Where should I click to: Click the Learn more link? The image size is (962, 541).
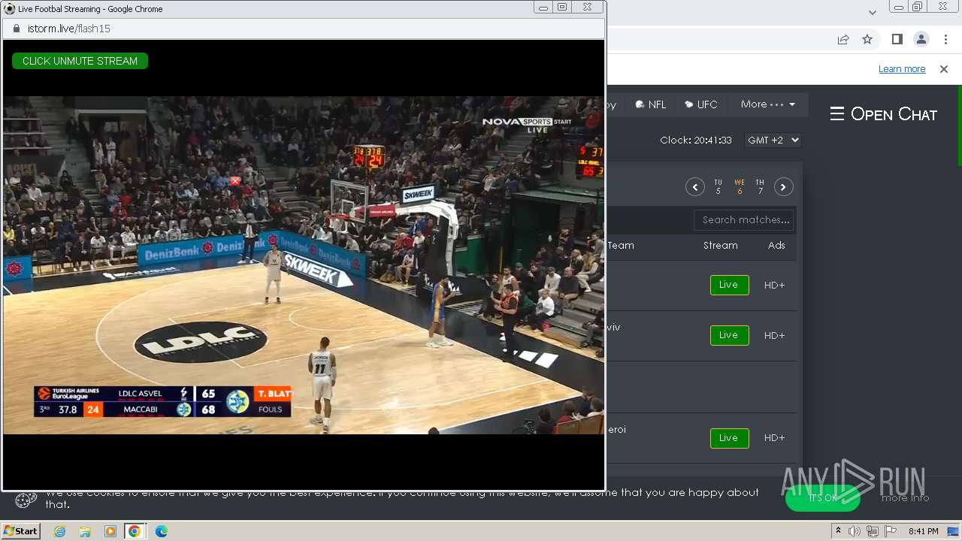pyautogui.click(x=902, y=69)
